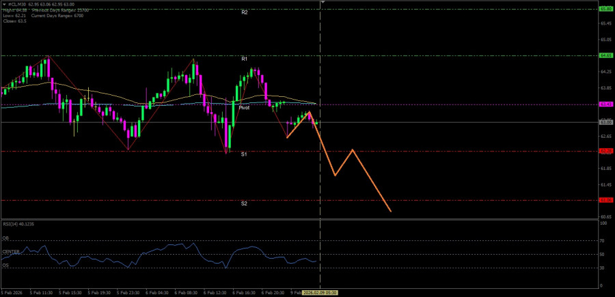Select the green 65.80 R2 price tag

tap(605, 9)
